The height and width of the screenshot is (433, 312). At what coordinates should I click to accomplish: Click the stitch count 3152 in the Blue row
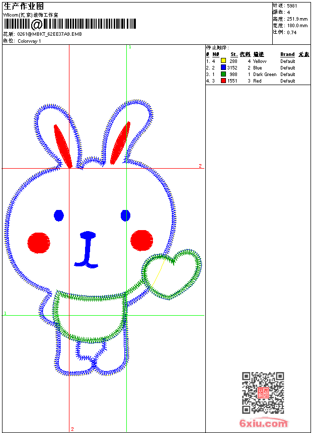pyautogui.click(x=232, y=67)
